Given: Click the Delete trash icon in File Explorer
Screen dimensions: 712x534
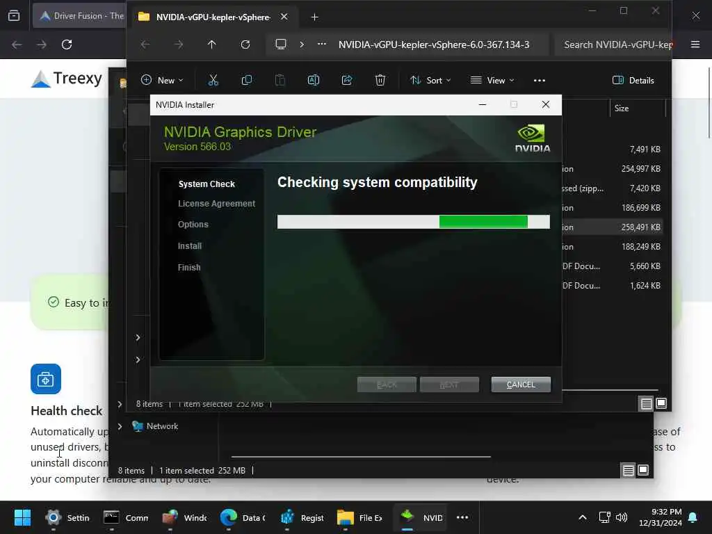Looking at the screenshot, I should pyautogui.click(x=380, y=81).
